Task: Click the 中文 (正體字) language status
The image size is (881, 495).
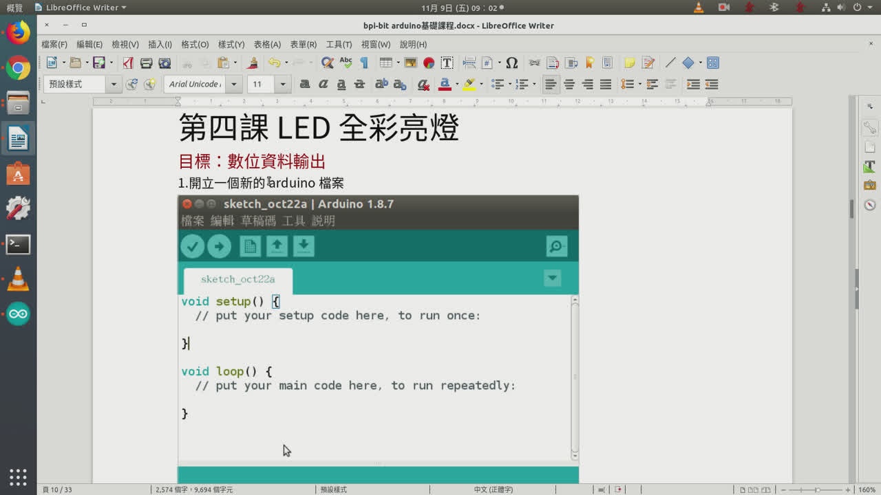Action: tap(493, 489)
